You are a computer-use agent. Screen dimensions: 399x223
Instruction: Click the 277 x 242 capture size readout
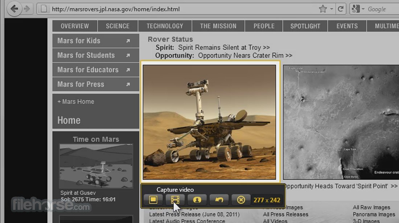pos(267,200)
